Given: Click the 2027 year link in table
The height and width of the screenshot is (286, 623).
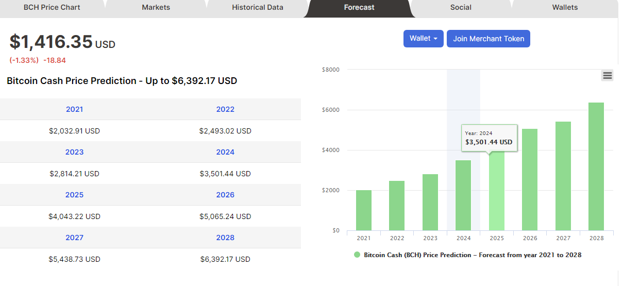Looking at the screenshot, I should [74, 238].
